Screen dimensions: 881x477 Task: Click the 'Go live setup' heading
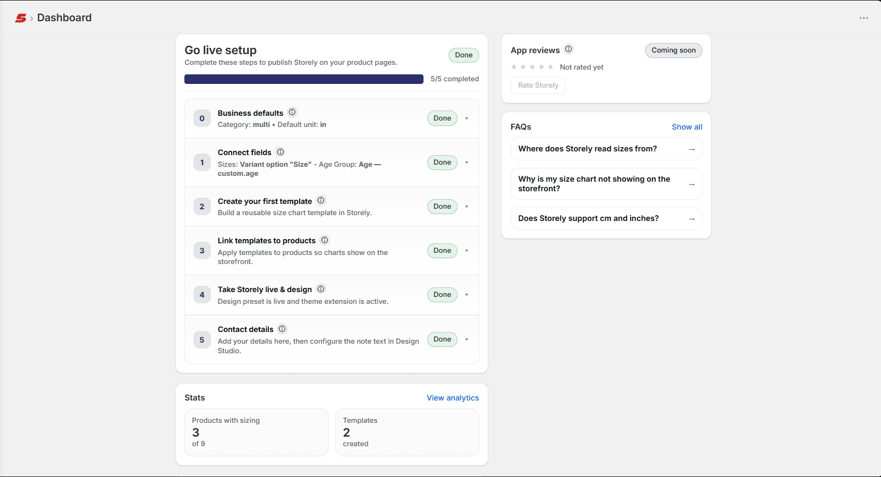221,50
